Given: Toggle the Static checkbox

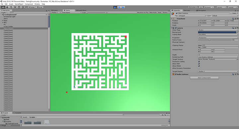Looking at the screenshot, I should click(x=231, y=13).
